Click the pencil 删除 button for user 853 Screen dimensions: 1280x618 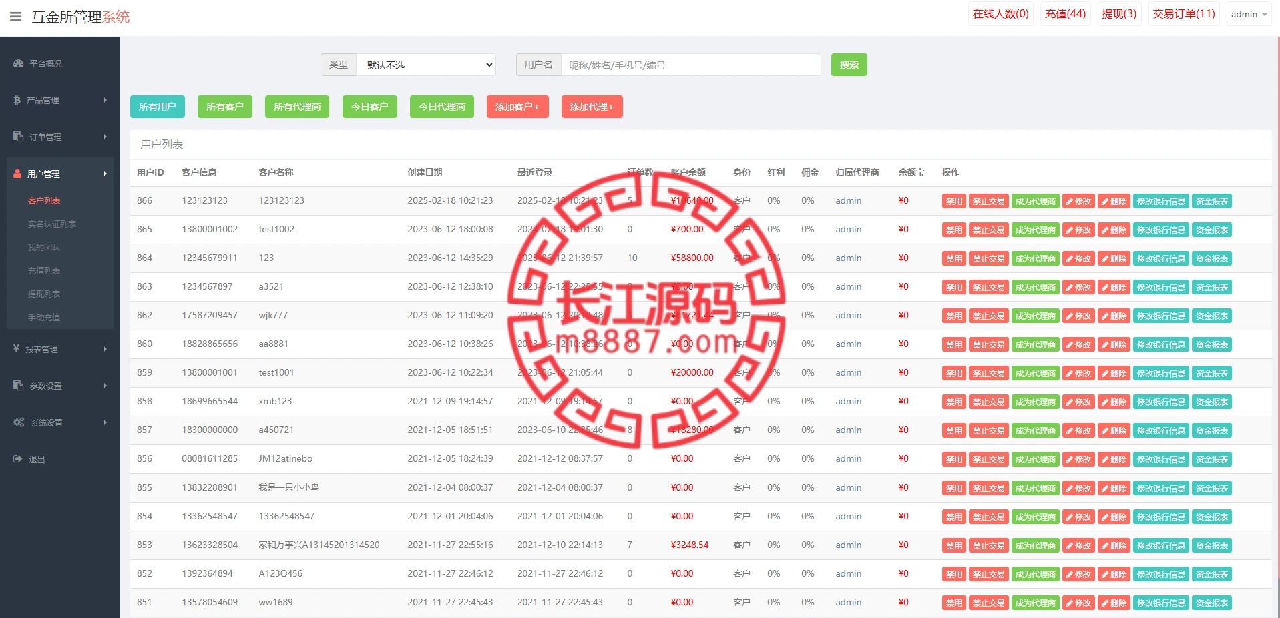[1114, 545]
